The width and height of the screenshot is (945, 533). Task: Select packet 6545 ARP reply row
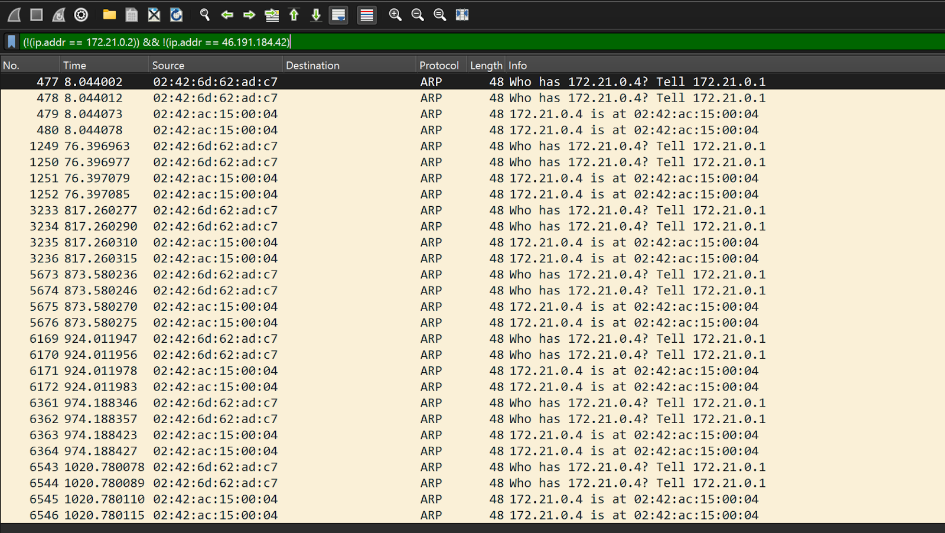pyautogui.click(x=472, y=499)
